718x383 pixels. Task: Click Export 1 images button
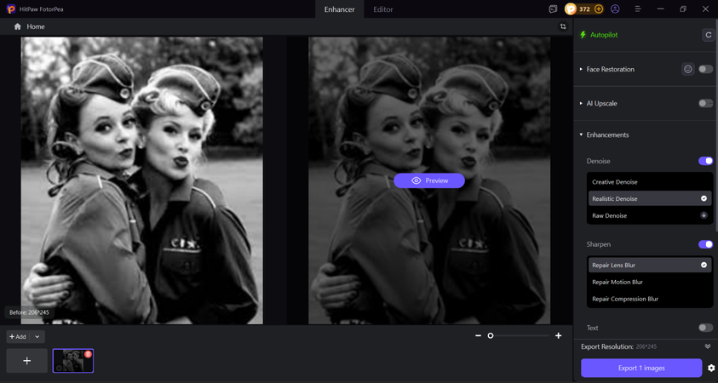pos(641,368)
